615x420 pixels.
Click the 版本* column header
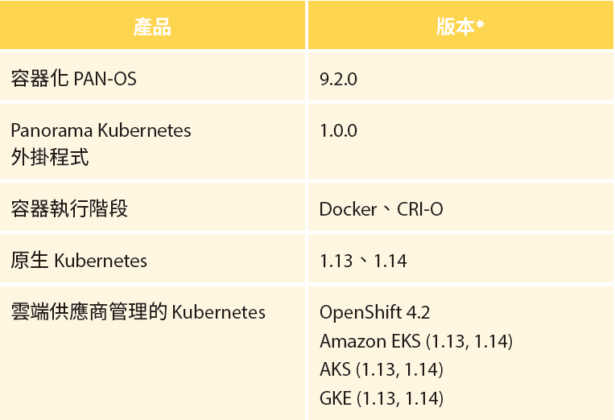click(460, 27)
